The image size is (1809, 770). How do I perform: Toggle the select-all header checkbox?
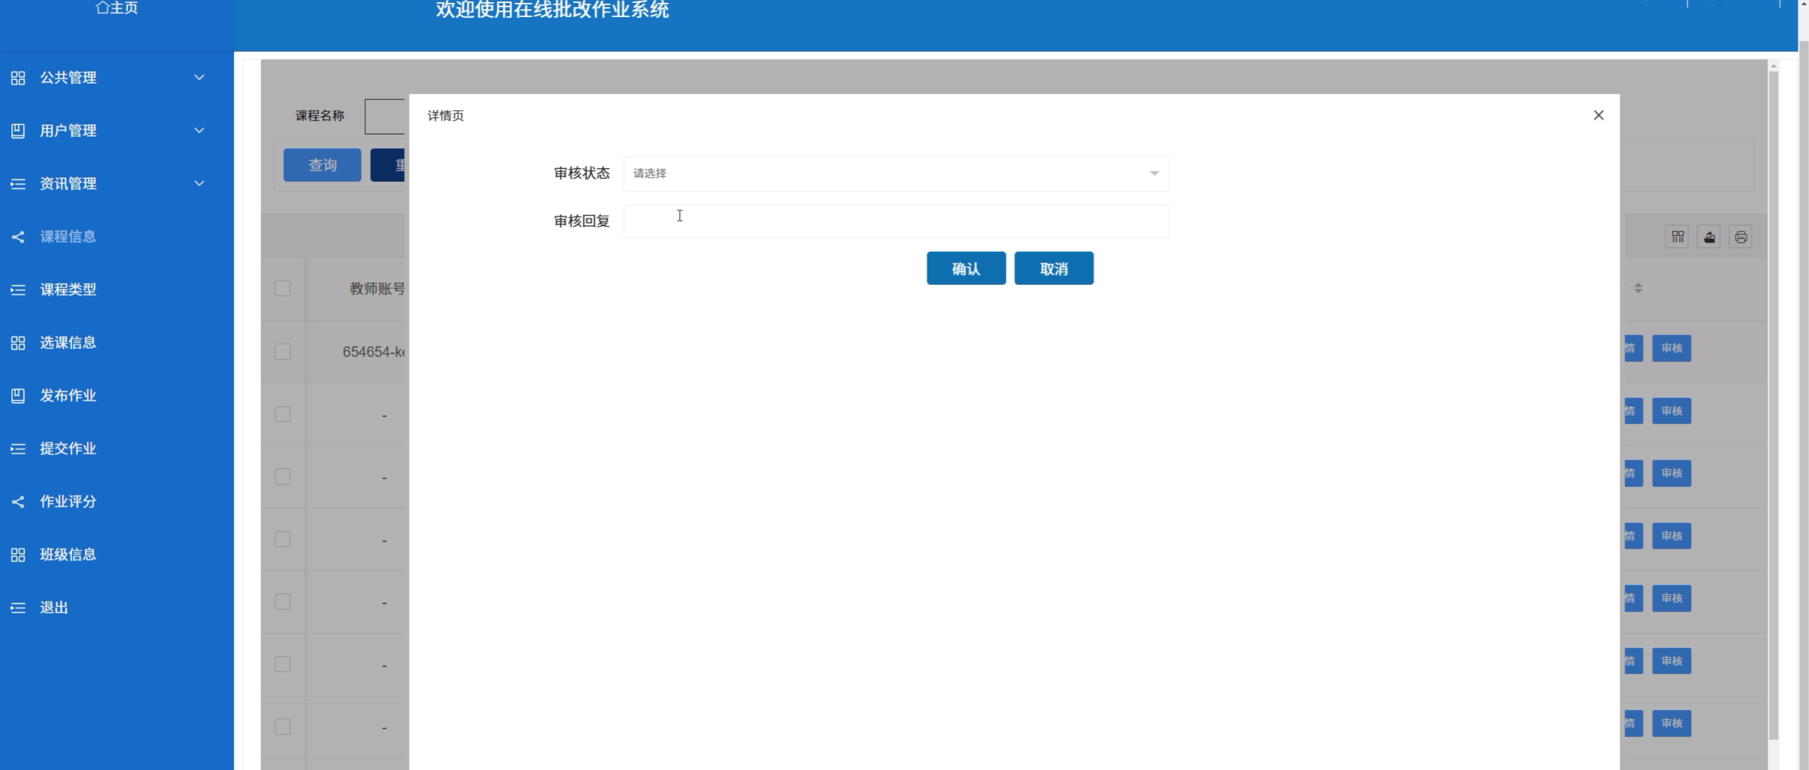[x=283, y=288]
